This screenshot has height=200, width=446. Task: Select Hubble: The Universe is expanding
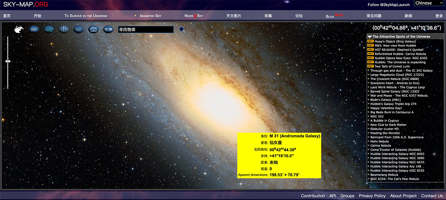point(400,62)
